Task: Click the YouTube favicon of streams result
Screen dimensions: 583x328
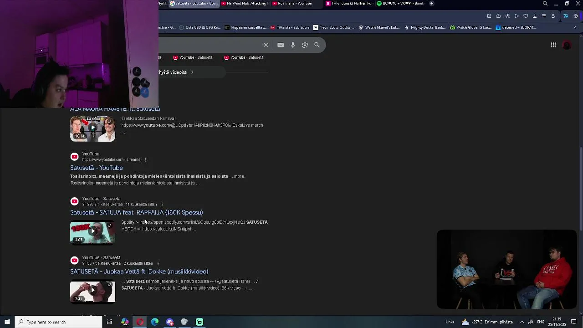Action: click(75, 157)
